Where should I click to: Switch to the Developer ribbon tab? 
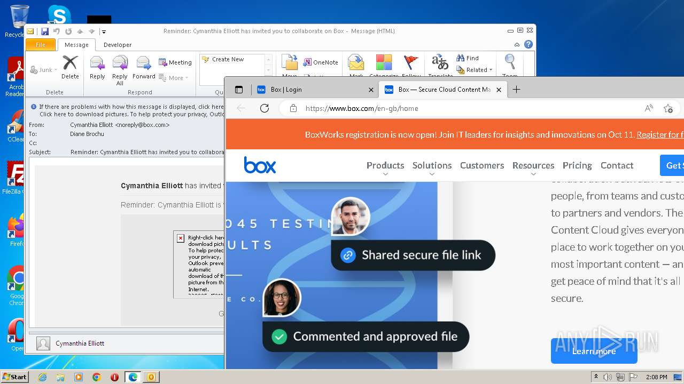click(x=118, y=45)
